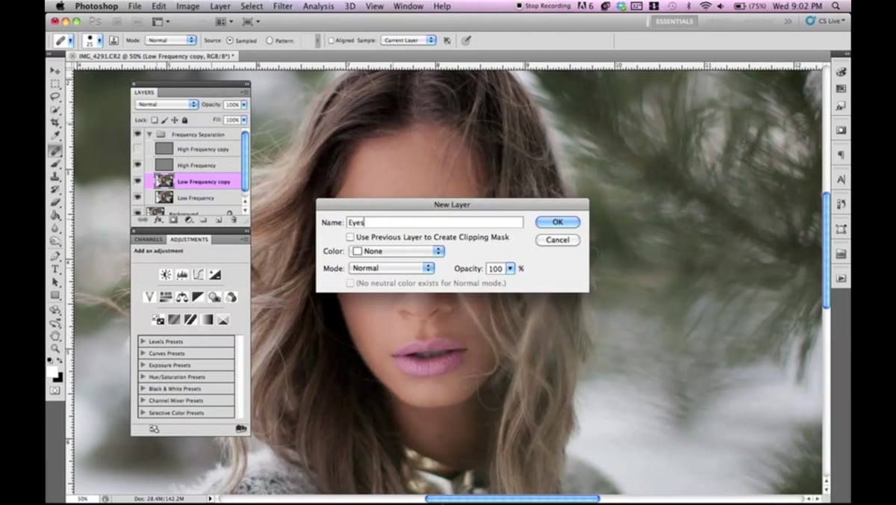This screenshot has width=896, height=505.
Task: Confirm new layer with OK
Action: click(x=557, y=222)
